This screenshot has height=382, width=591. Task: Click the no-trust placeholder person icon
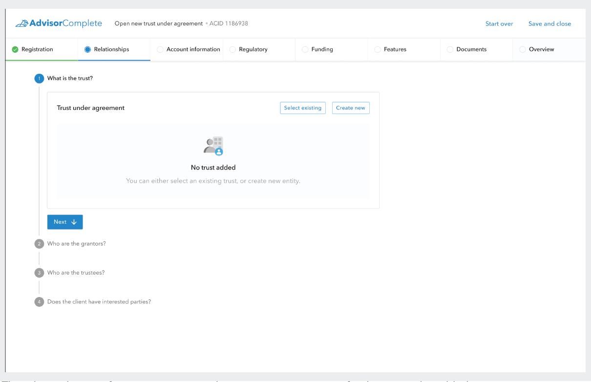(x=213, y=146)
